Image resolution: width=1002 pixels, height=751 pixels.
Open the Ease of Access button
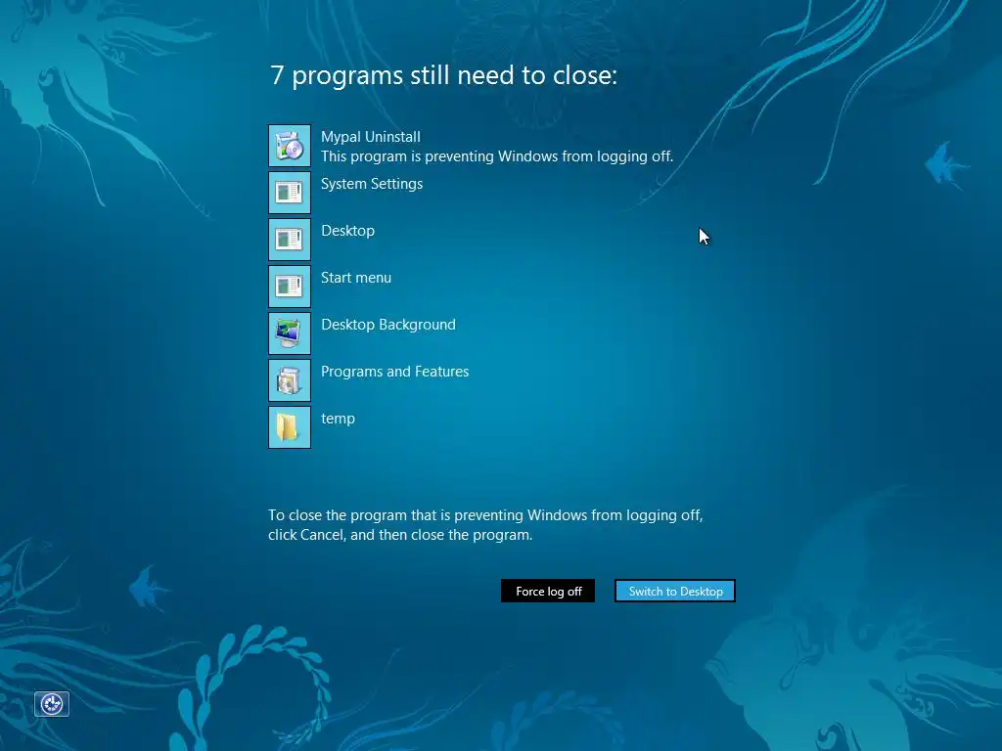click(x=52, y=704)
